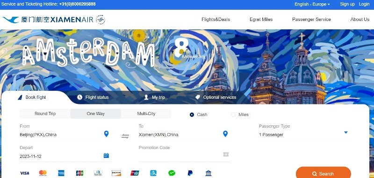Click the PayPal payment icon
Viewport: 374px width, 178px height.
point(190,173)
